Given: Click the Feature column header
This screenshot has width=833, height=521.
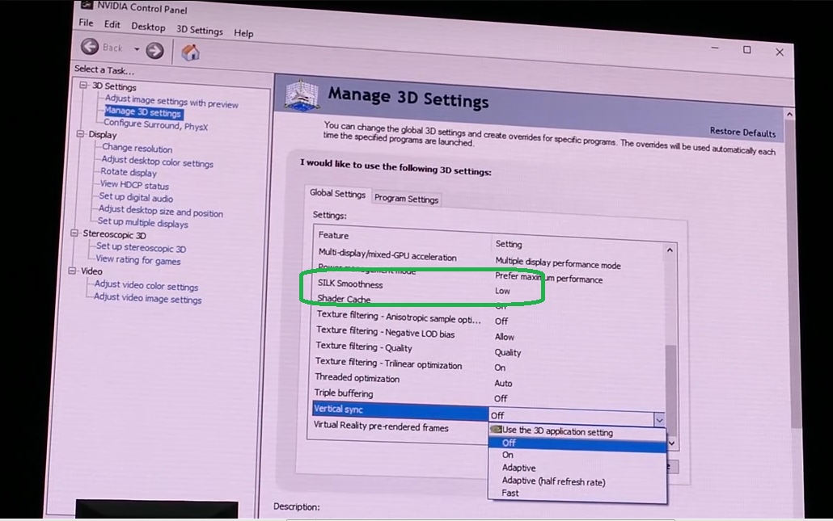Looking at the screenshot, I should (333, 235).
